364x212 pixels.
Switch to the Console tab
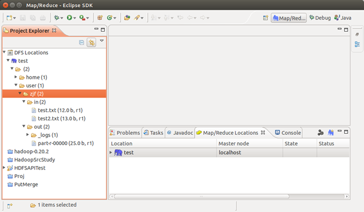pos(288,133)
